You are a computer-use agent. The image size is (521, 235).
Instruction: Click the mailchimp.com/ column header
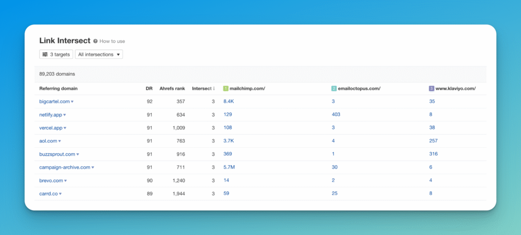pyautogui.click(x=247, y=89)
